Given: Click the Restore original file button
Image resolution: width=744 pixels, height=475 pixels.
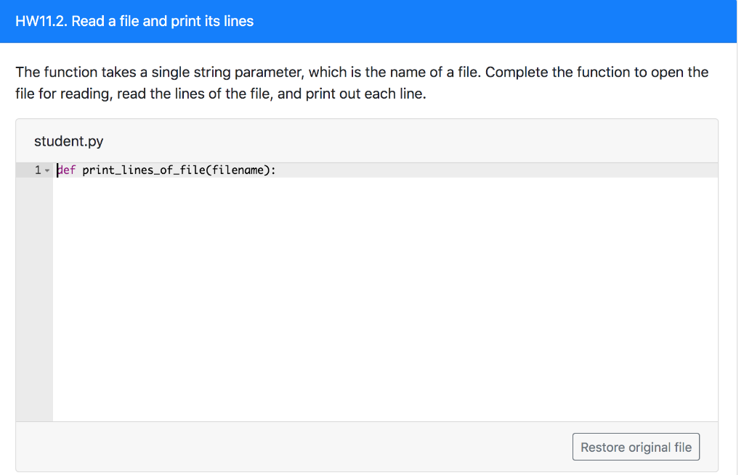Looking at the screenshot, I should click(x=636, y=446).
